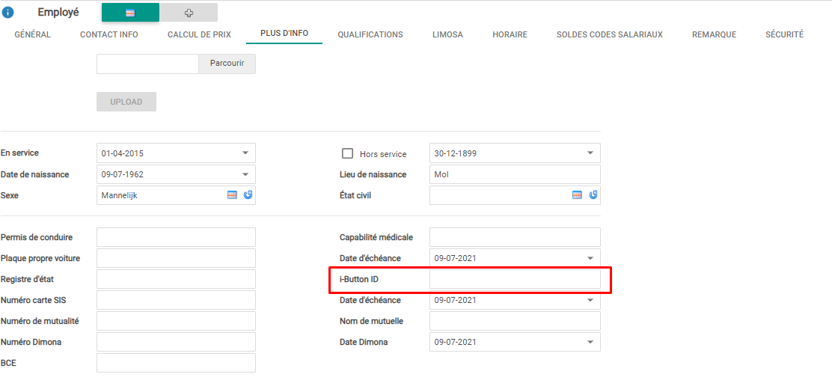Screen dimensions: 832x383
Task: Tick the Hors service checkbox
Action: (348, 154)
